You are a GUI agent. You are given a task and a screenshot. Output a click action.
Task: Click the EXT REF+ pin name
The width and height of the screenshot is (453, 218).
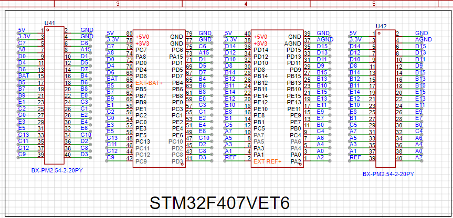(268, 161)
